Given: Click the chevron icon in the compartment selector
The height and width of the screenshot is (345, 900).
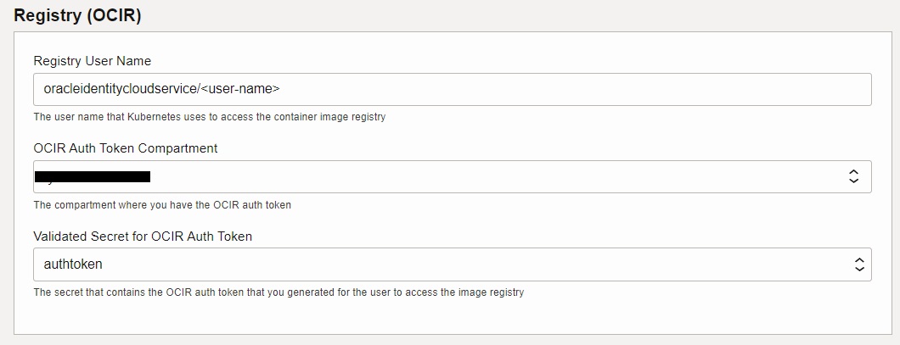Looking at the screenshot, I should tap(854, 176).
